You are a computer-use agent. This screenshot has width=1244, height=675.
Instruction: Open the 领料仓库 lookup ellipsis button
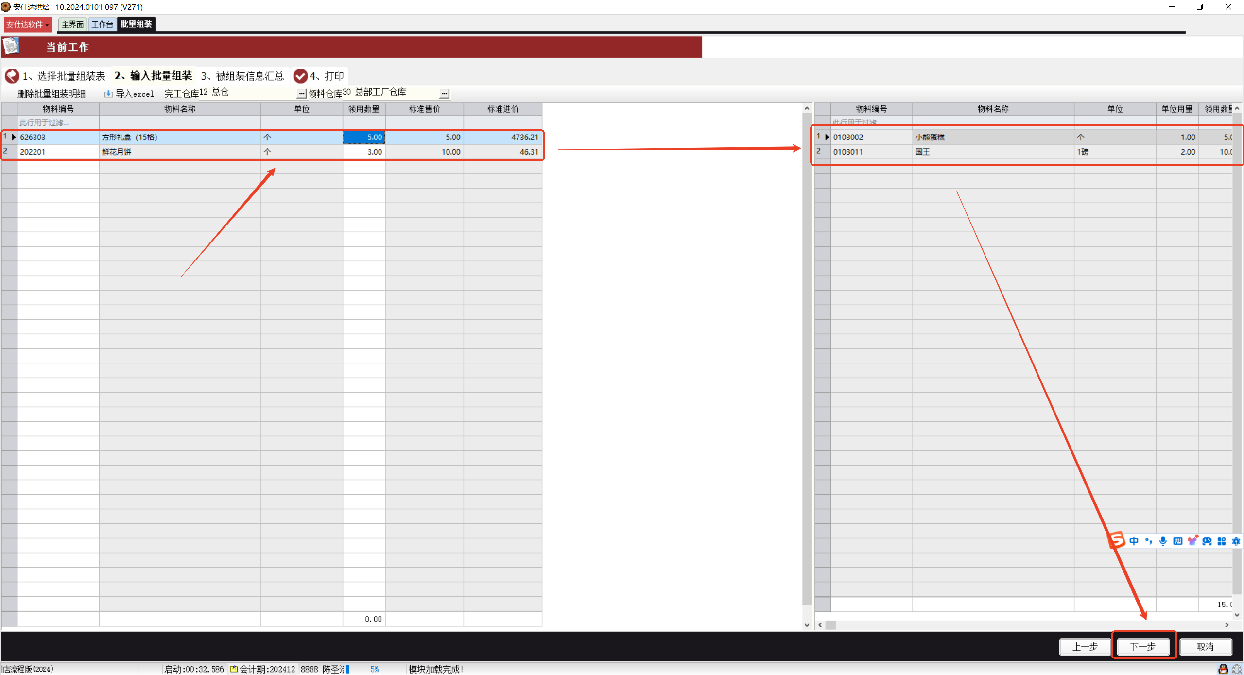tap(444, 93)
